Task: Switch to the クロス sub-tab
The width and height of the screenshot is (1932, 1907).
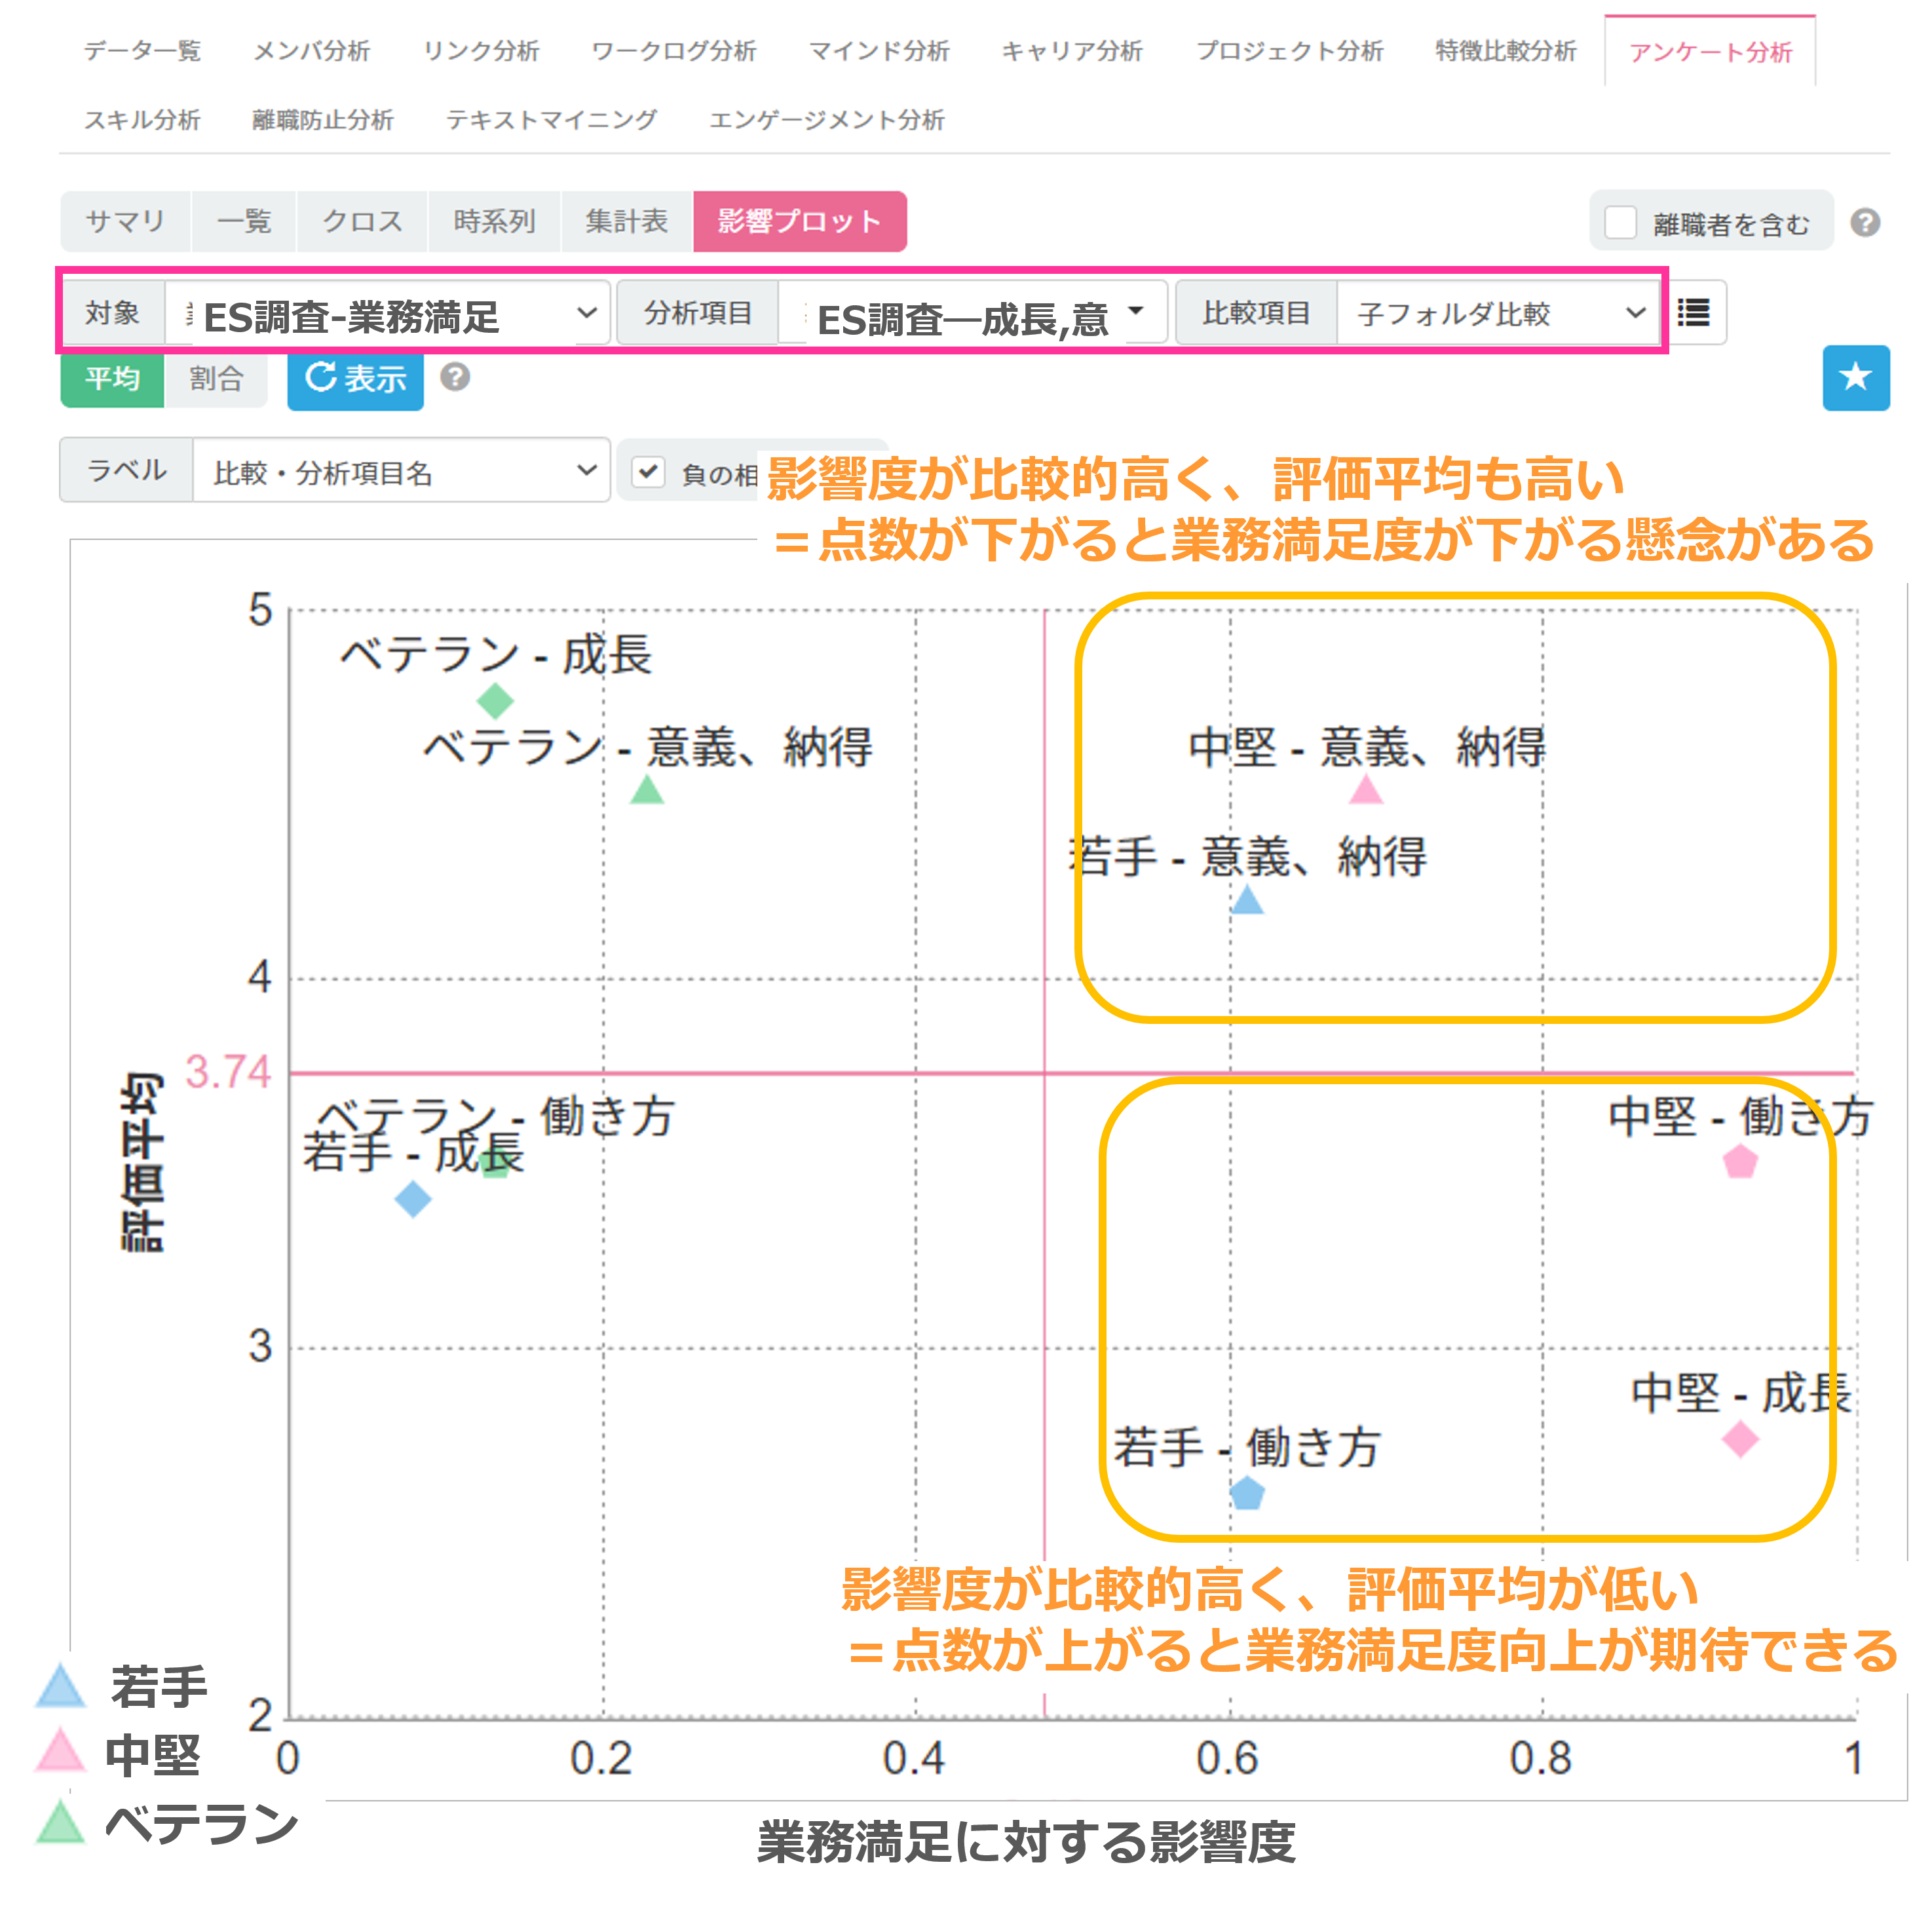Action: 362,221
